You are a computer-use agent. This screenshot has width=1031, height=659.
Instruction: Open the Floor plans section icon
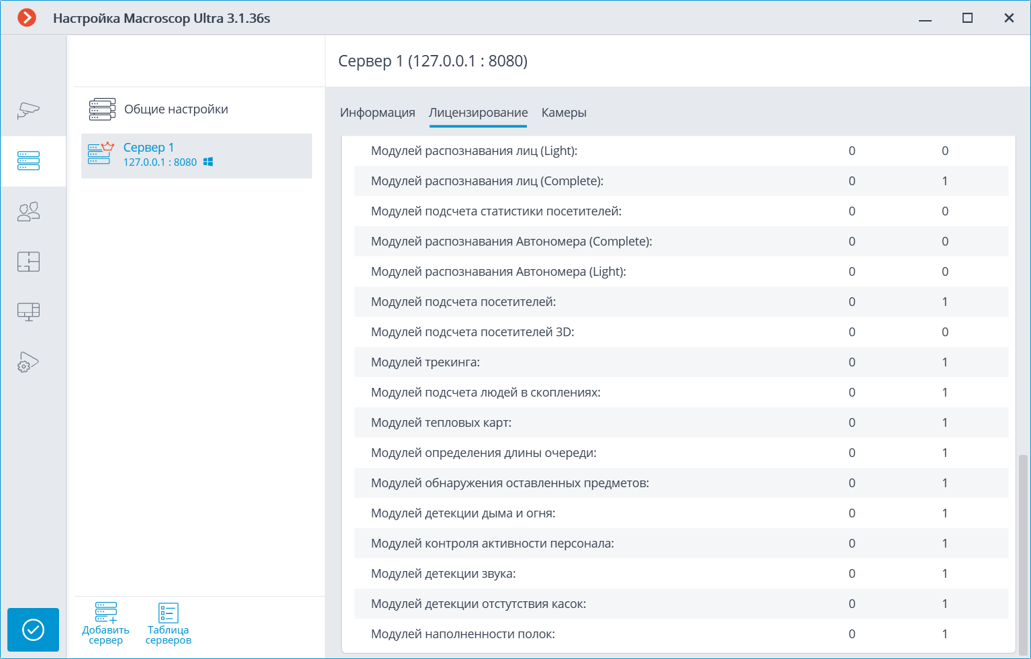[29, 261]
